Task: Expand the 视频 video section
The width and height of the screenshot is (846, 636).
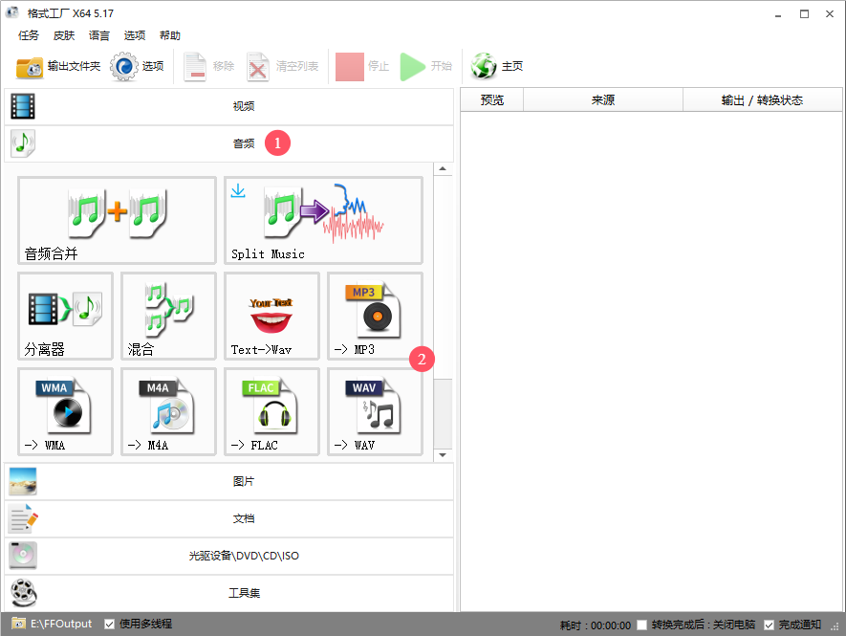Action: tap(244, 105)
